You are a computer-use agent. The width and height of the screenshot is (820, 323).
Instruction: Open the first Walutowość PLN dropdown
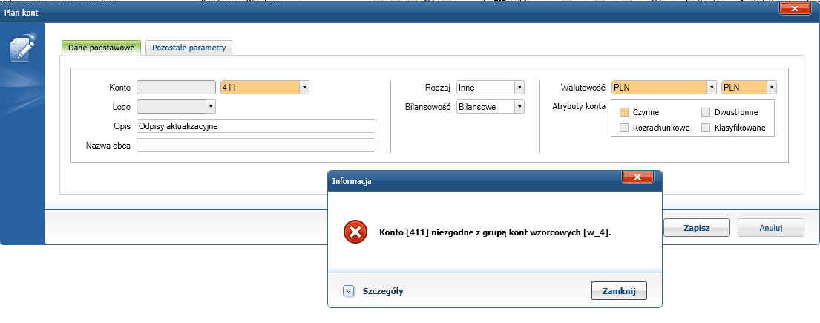click(x=712, y=87)
